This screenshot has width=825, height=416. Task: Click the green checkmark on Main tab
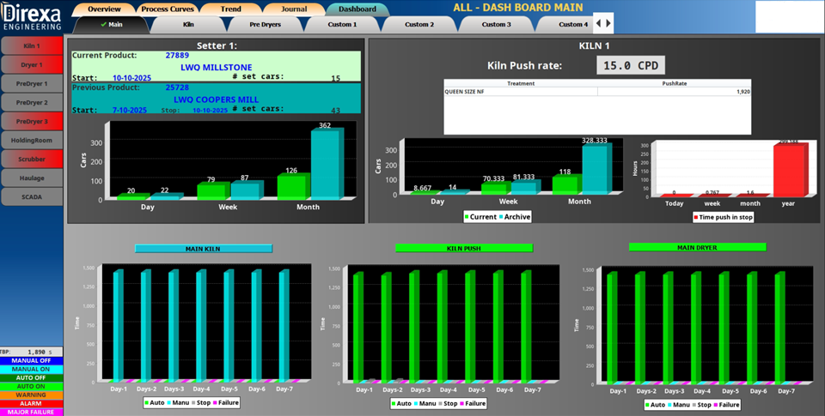tap(104, 24)
